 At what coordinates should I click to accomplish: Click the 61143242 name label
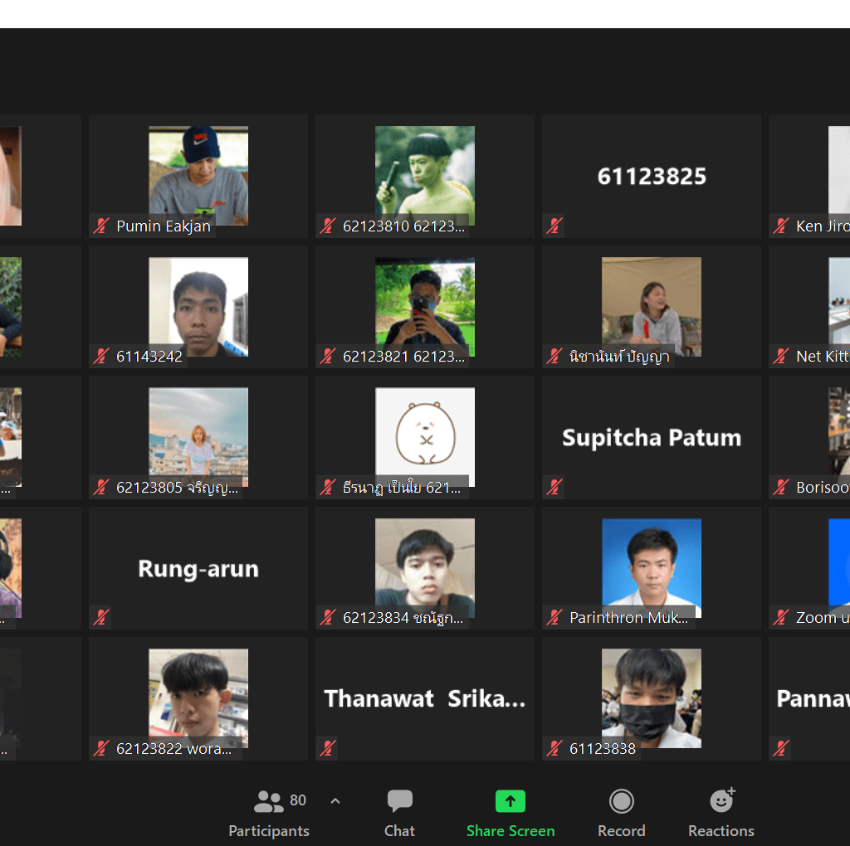[x=149, y=357]
